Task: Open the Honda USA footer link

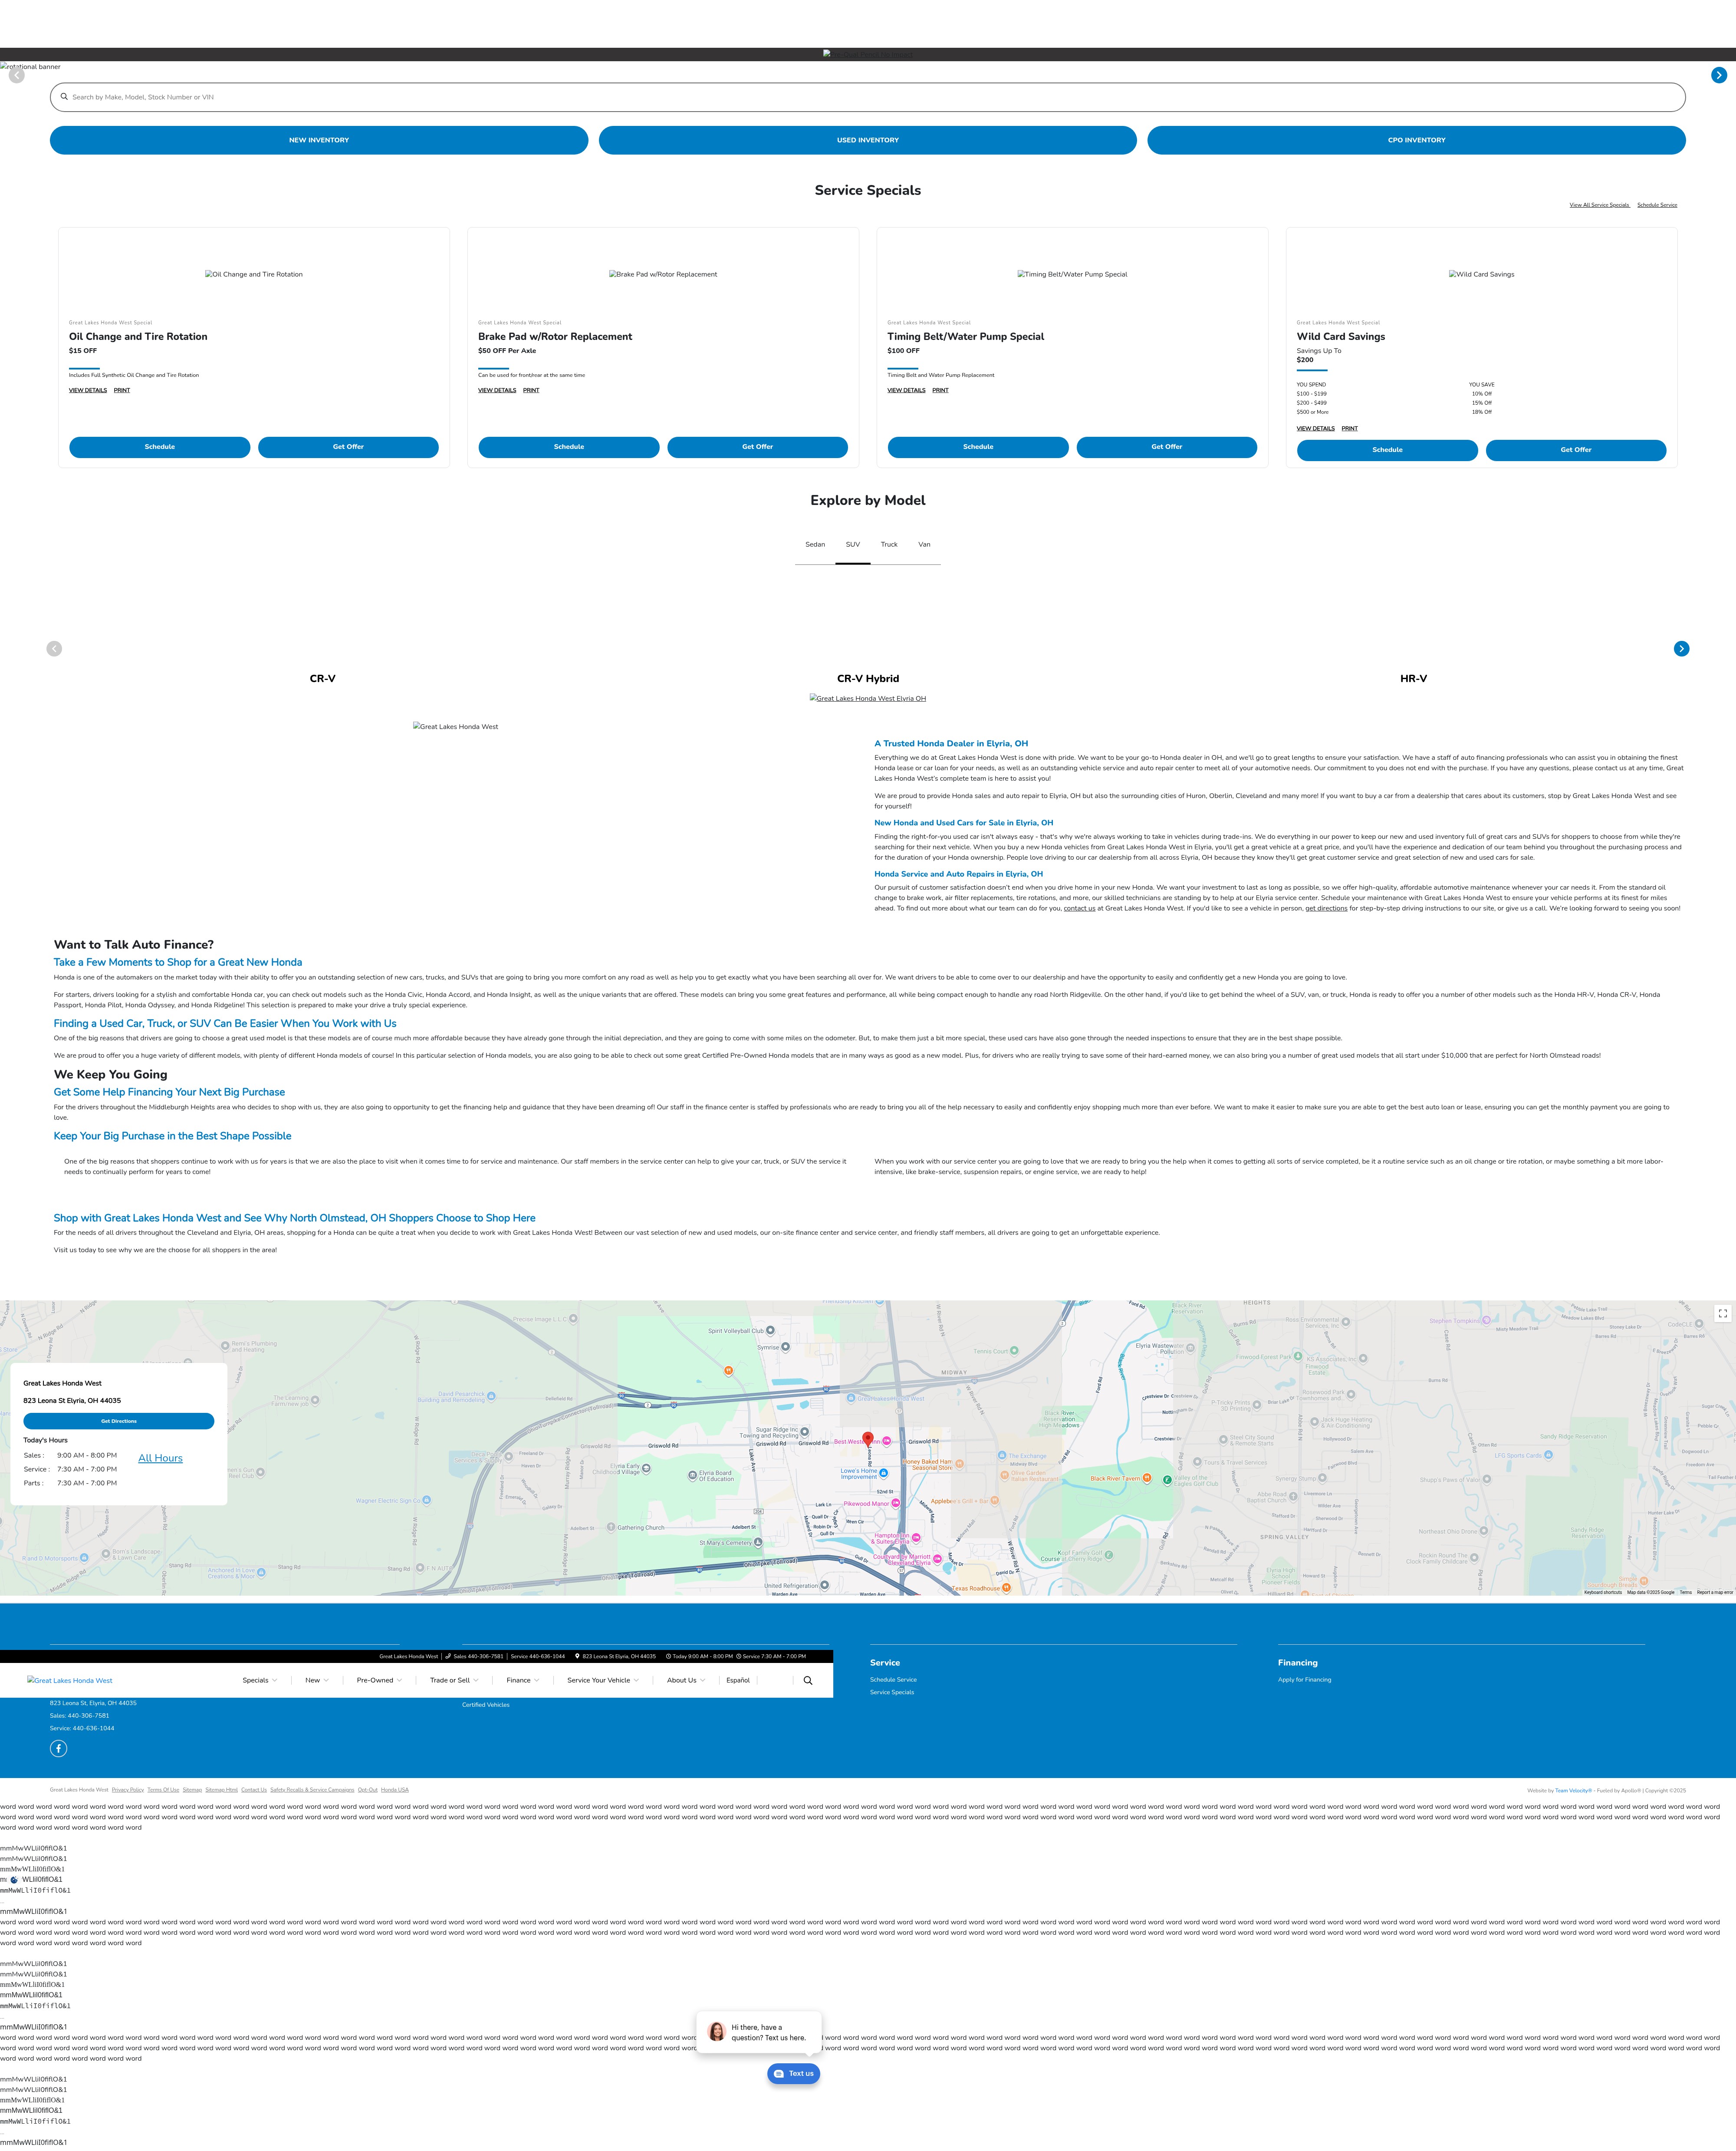Action: [395, 1790]
